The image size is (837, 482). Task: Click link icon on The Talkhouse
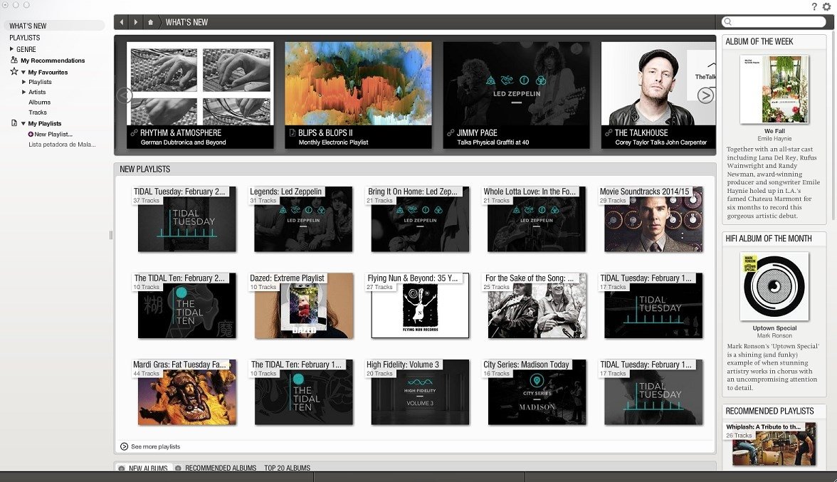point(609,132)
